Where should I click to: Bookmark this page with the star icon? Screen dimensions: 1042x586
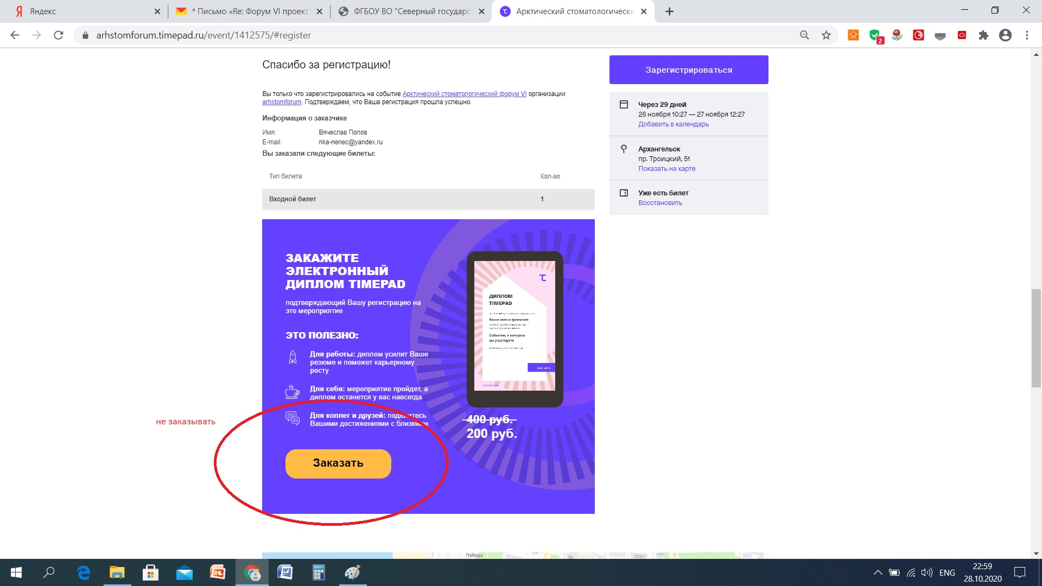coord(826,35)
